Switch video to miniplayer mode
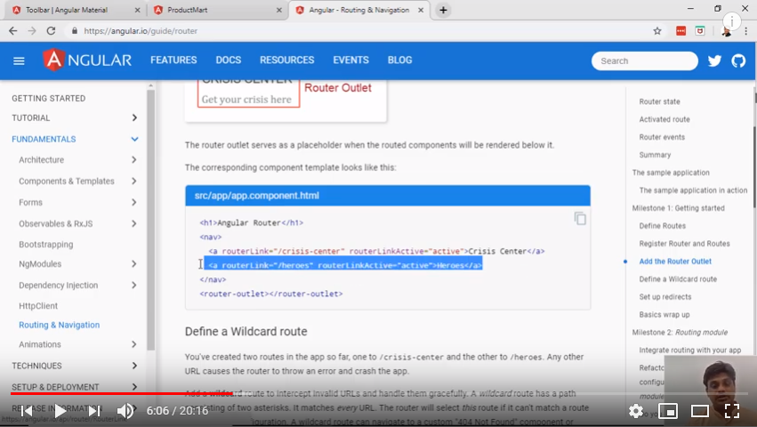Image resolution: width=757 pixels, height=427 pixels. point(668,411)
